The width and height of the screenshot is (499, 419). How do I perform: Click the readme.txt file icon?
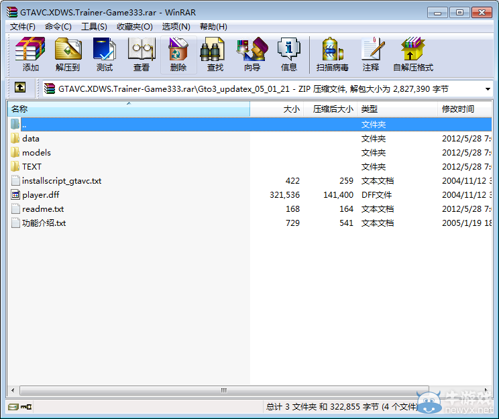point(15,208)
